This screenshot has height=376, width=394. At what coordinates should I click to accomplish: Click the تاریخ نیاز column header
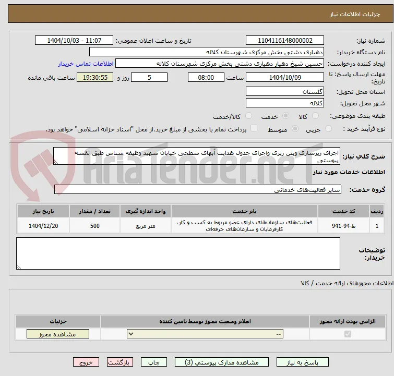click(43, 211)
